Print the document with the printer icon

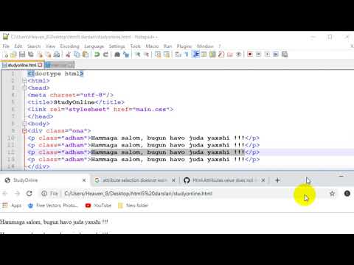[57, 54]
